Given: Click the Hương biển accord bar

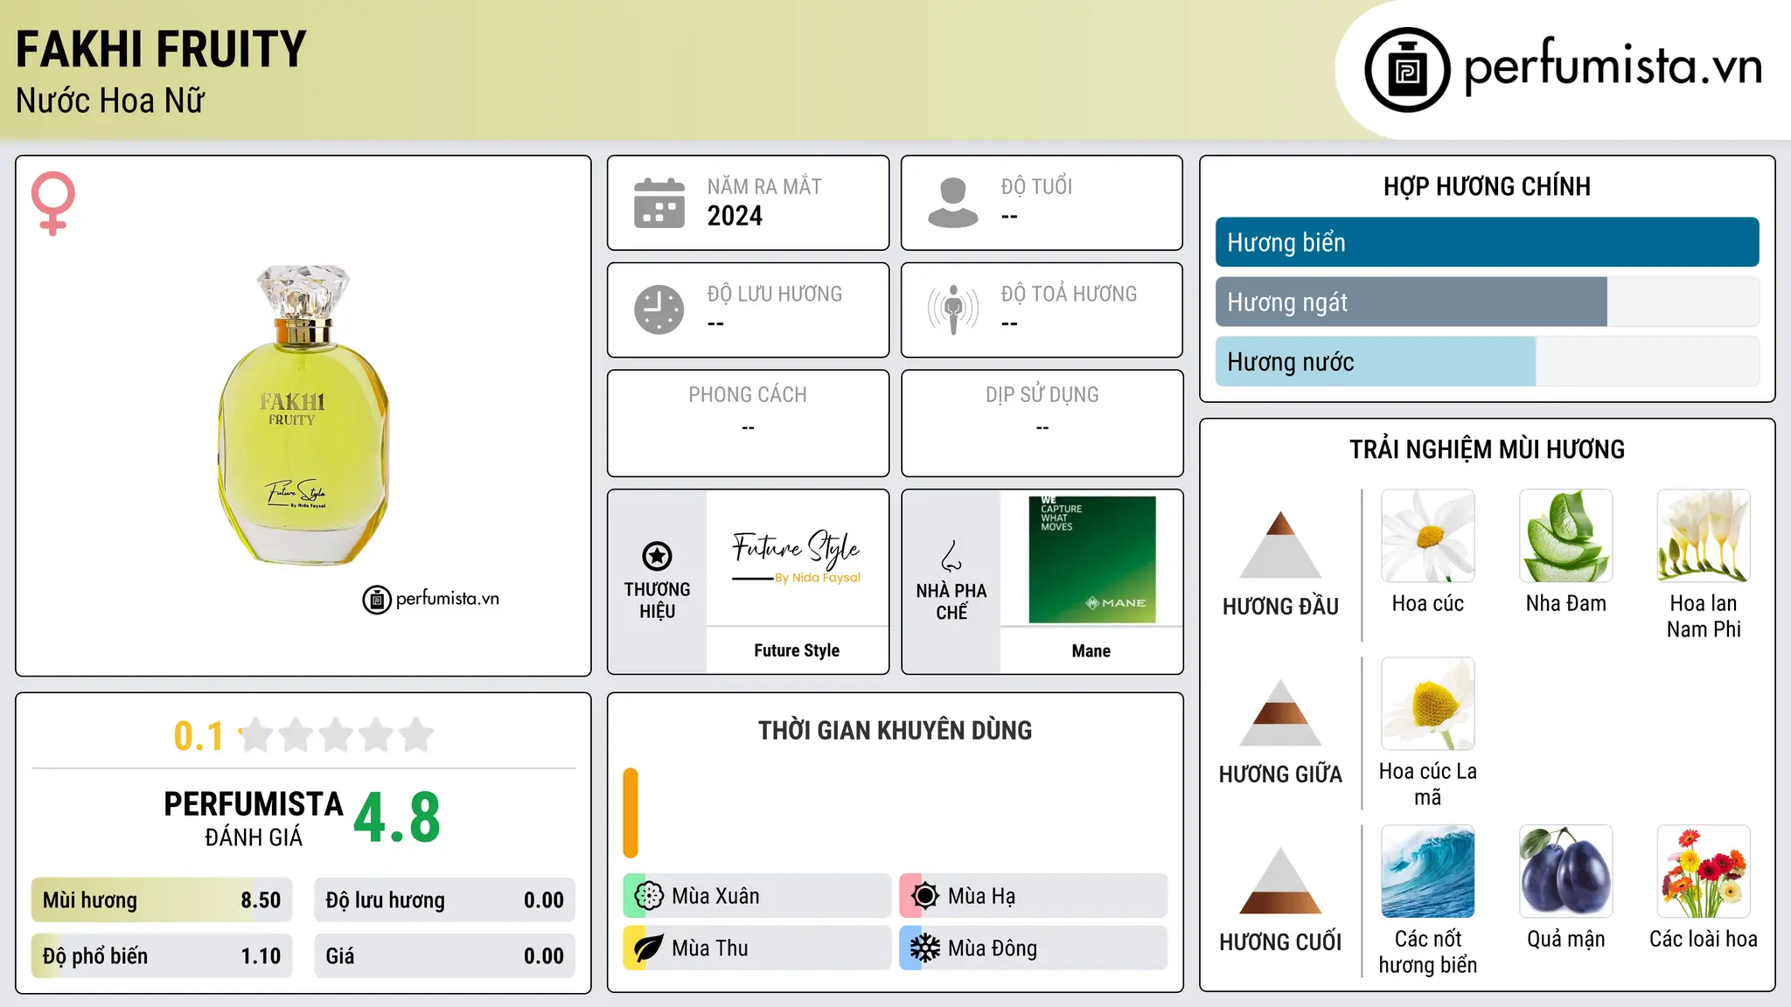Looking at the screenshot, I should point(1487,242).
